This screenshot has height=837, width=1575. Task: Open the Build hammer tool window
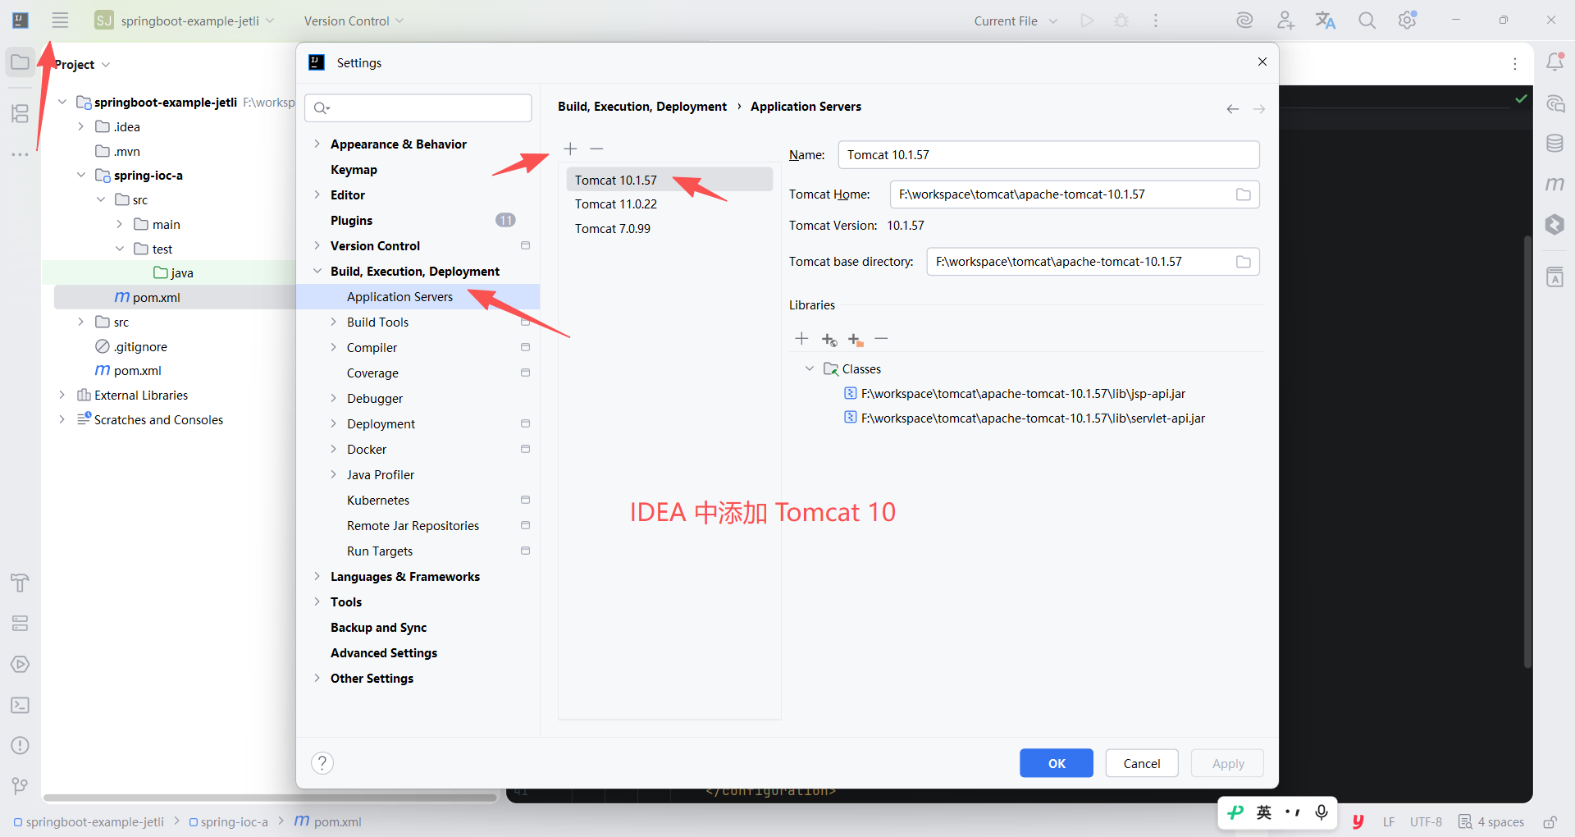21,583
